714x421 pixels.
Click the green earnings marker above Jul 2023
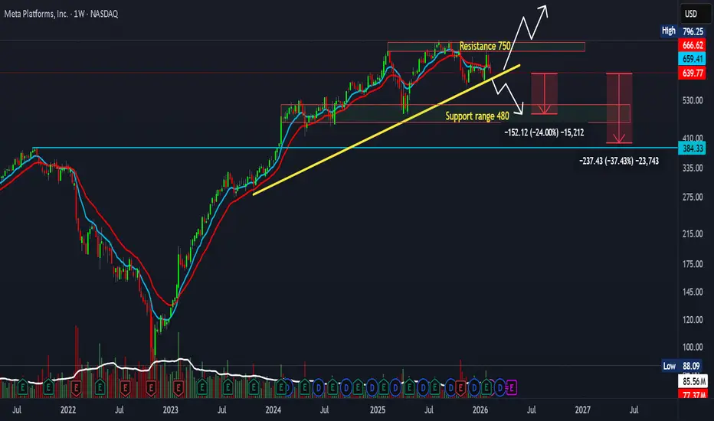tap(228, 387)
